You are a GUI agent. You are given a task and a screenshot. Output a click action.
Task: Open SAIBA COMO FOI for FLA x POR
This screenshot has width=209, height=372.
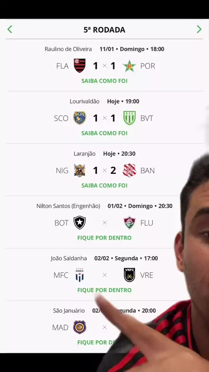[x=104, y=81]
